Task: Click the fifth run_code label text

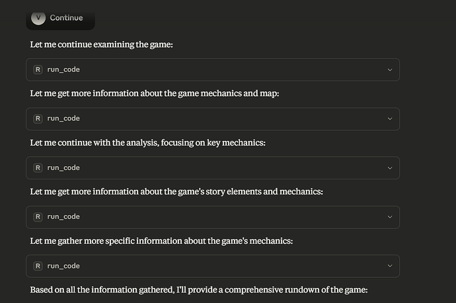Action: pos(63,266)
